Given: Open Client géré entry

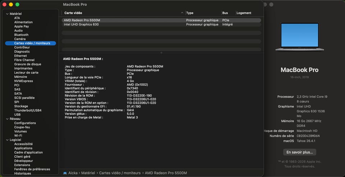Looking at the screenshot, I should [x=22, y=157].
